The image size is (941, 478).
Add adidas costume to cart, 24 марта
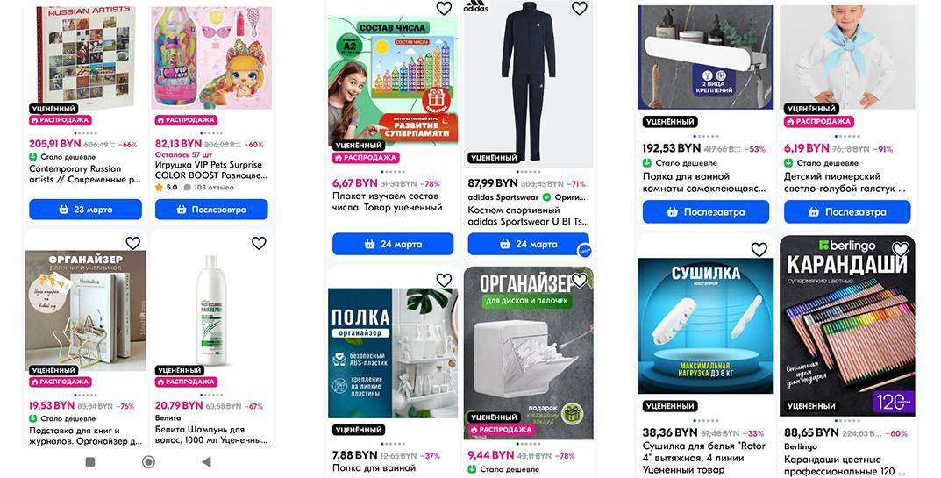coord(529,245)
